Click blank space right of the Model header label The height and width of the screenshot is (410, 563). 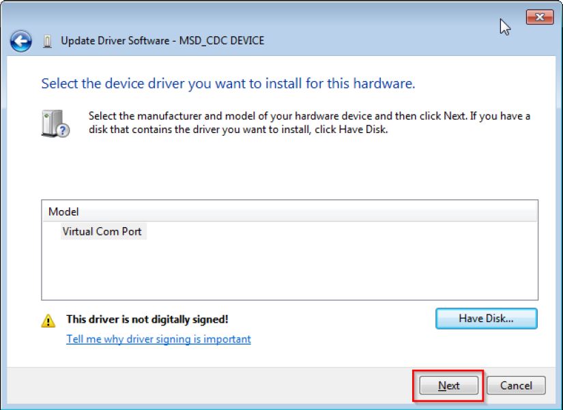point(307,211)
